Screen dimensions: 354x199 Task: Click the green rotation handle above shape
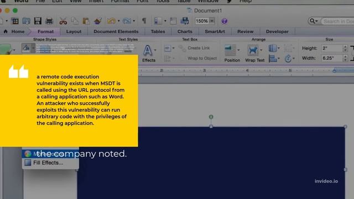point(211,117)
